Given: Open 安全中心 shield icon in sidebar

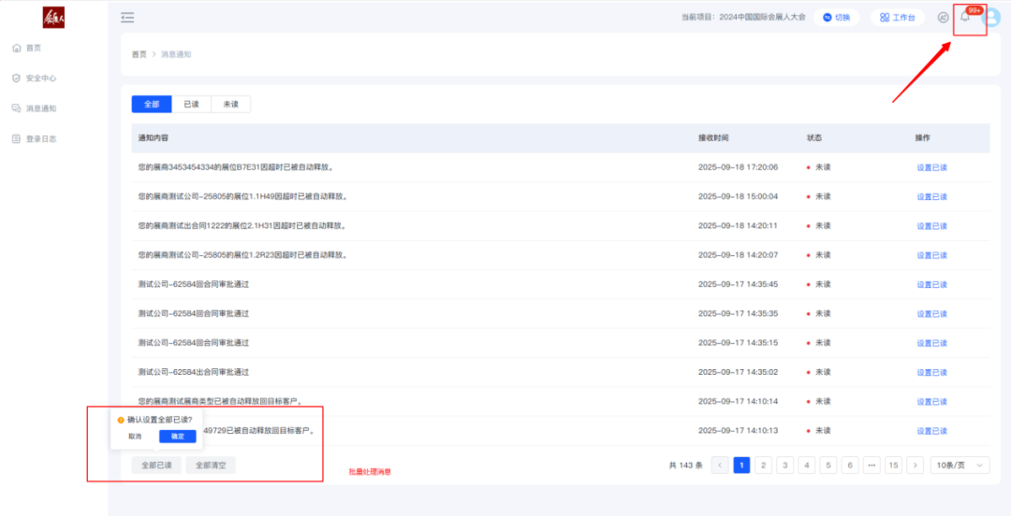Looking at the screenshot, I should tap(17, 79).
